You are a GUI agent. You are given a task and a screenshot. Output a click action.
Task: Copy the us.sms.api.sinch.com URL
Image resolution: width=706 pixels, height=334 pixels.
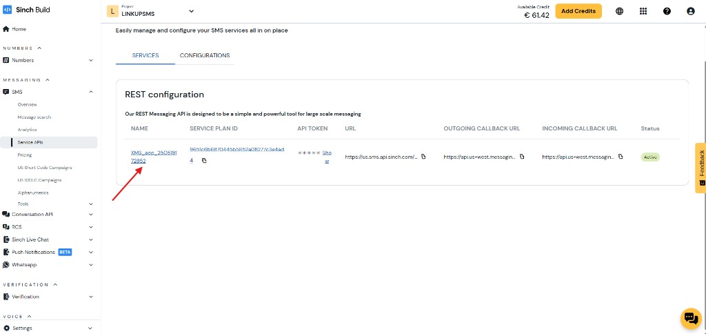(424, 157)
